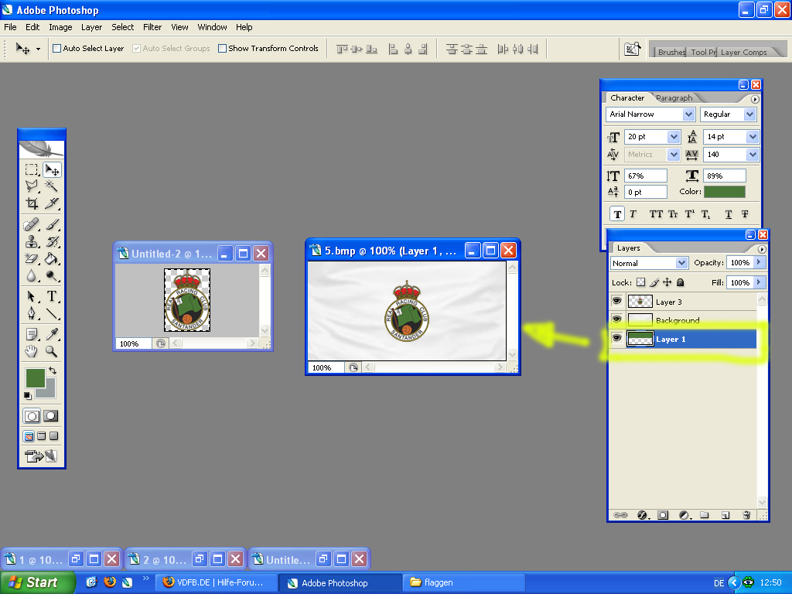The height and width of the screenshot is (594, 792).
Task: Open the Filter menu
Action: tap(152, 27)
